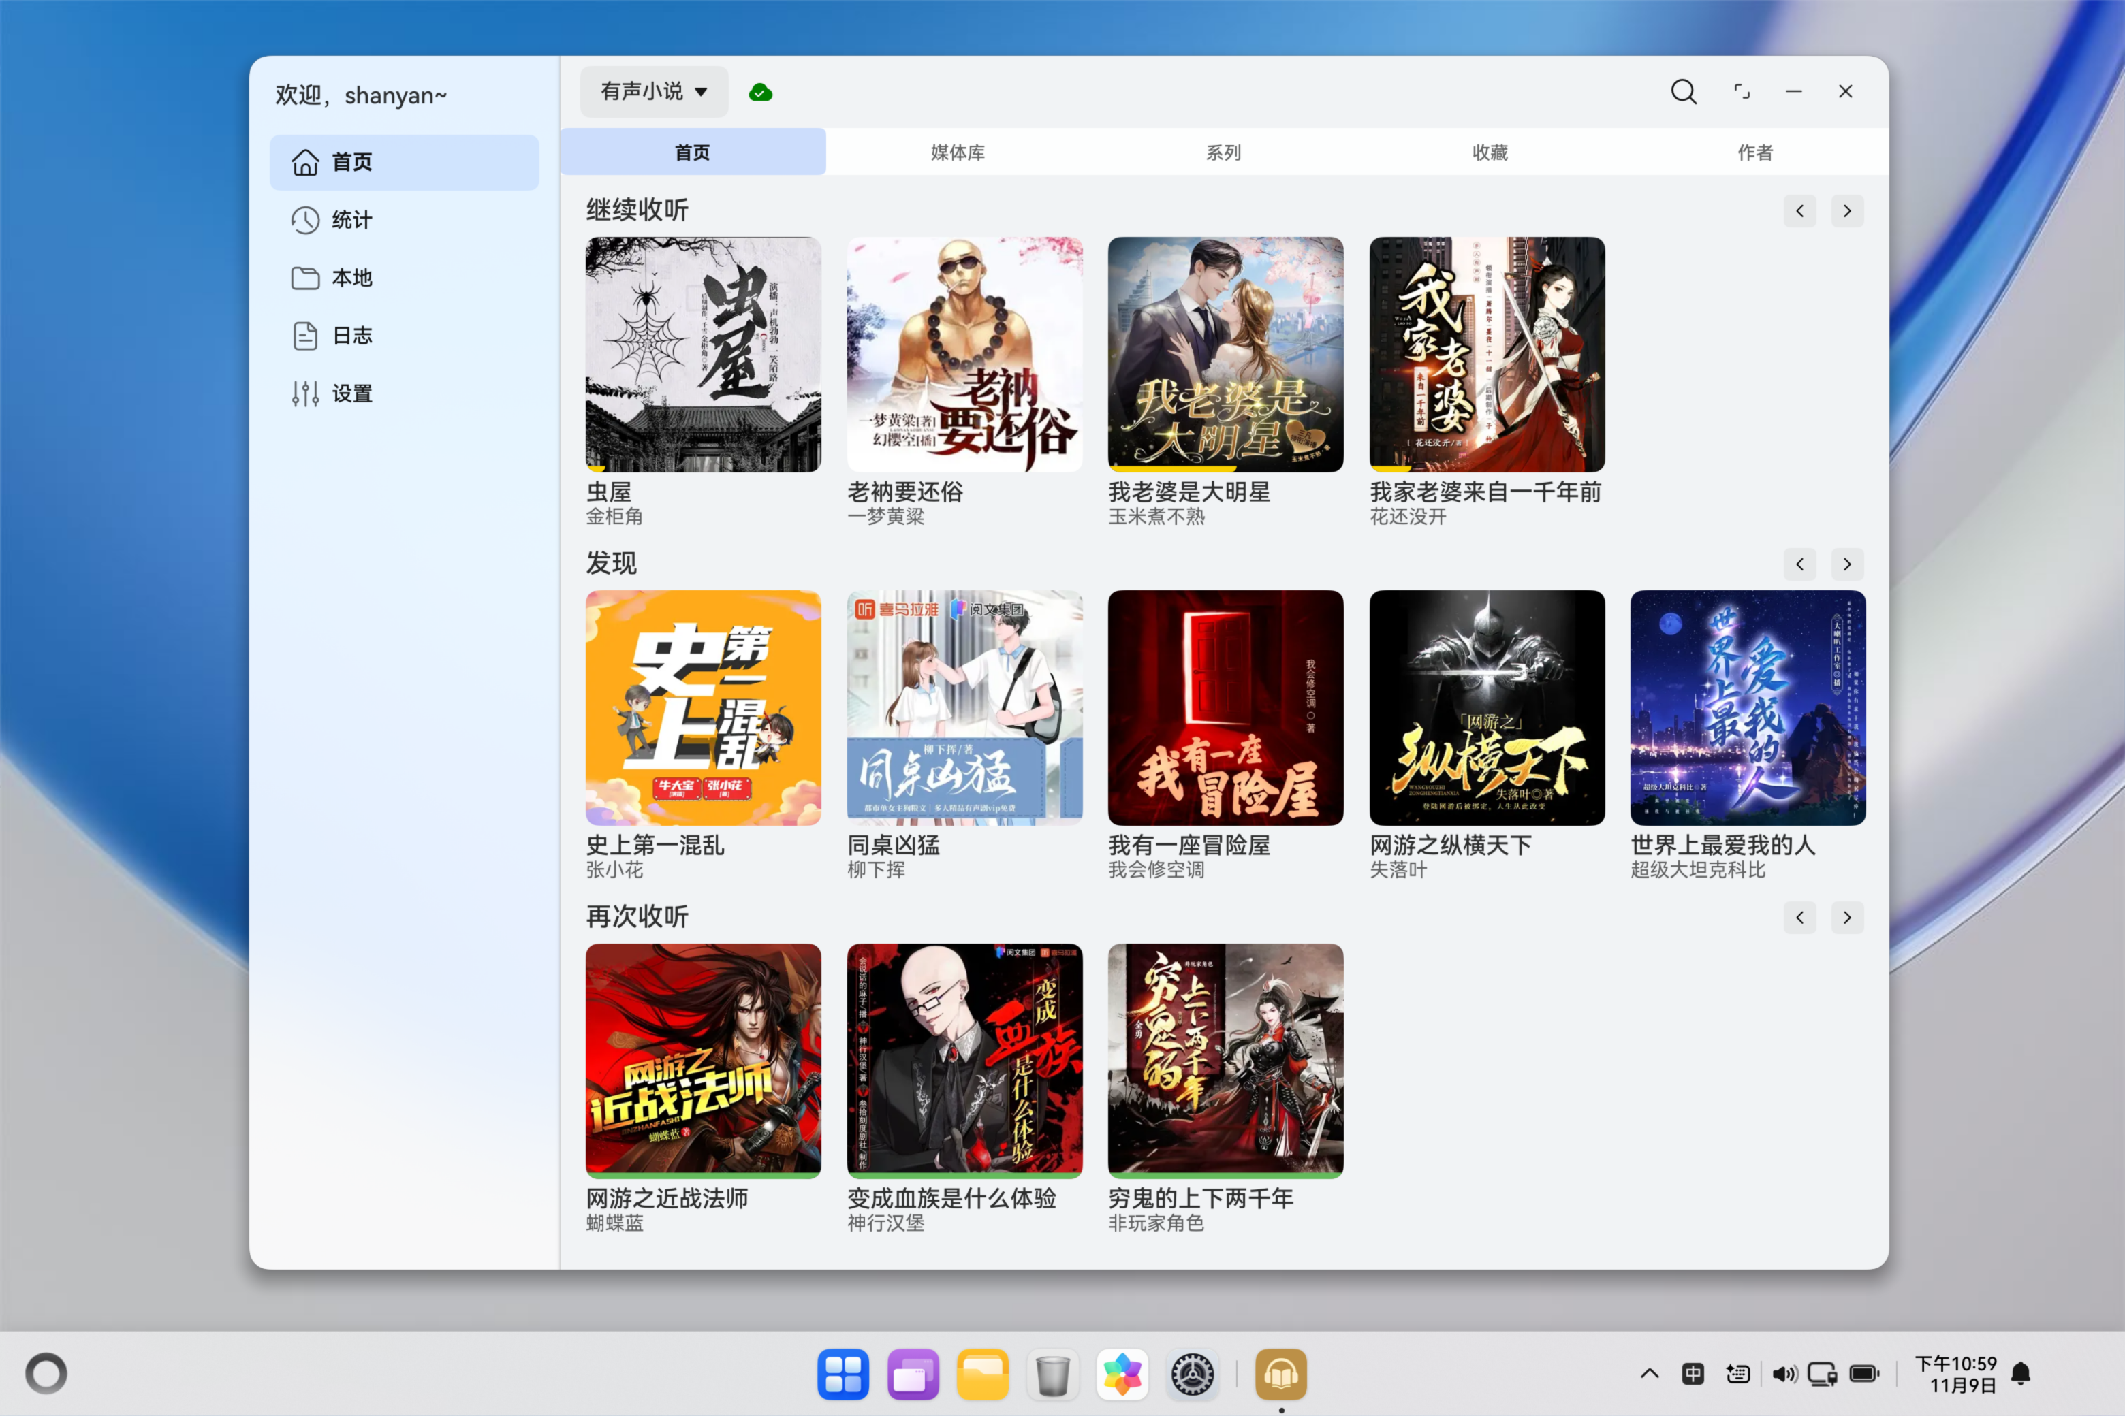Viewport: 2125px width, 1416px height.
Task: Click the author name 超级大坦克科比
Action: (1698, 869)
